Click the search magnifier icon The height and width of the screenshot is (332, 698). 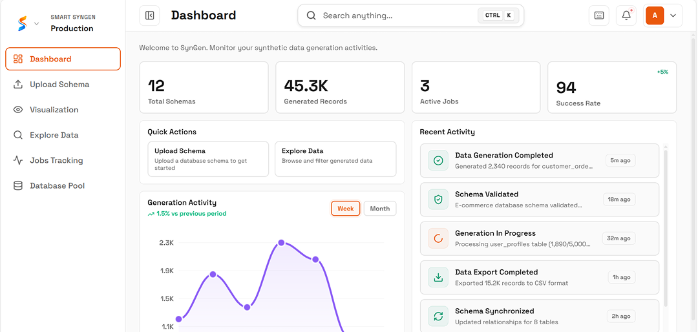(311, 16)
